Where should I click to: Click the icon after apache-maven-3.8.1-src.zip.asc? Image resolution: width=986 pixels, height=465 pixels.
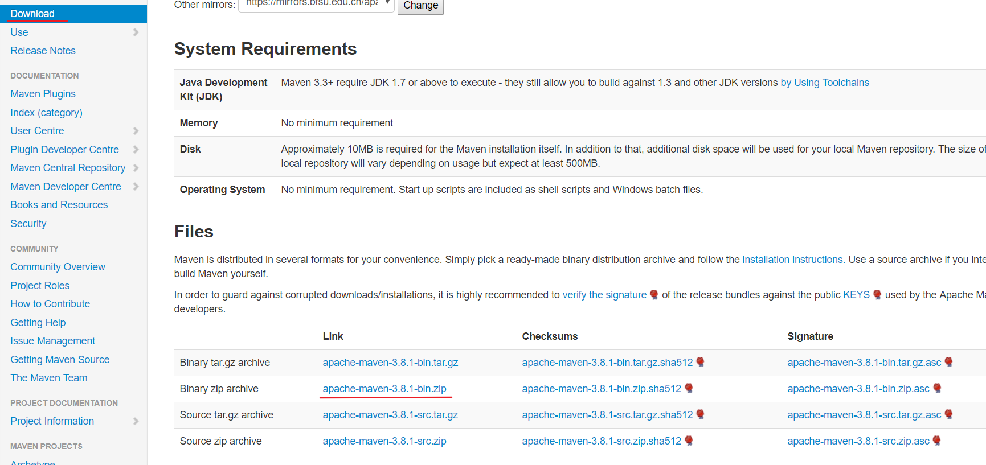point(937,441)
